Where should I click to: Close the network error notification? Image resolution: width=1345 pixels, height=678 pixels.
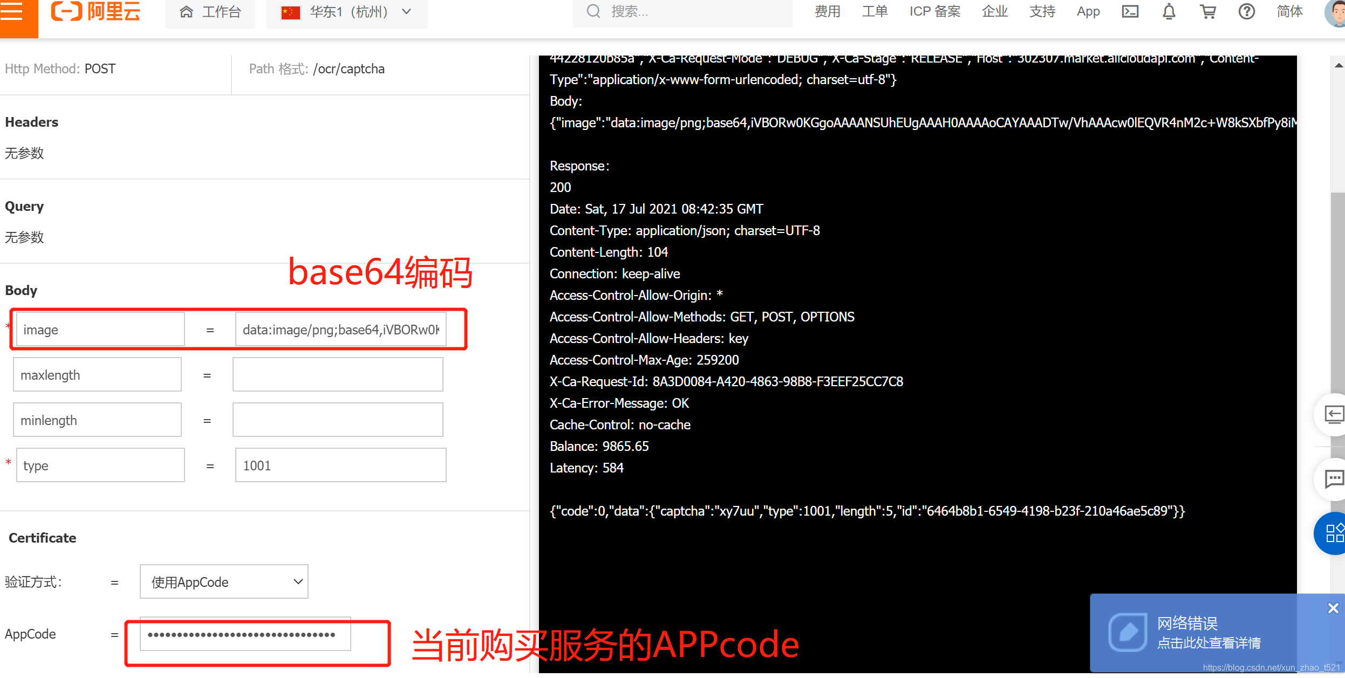[x=1333, y=608]
